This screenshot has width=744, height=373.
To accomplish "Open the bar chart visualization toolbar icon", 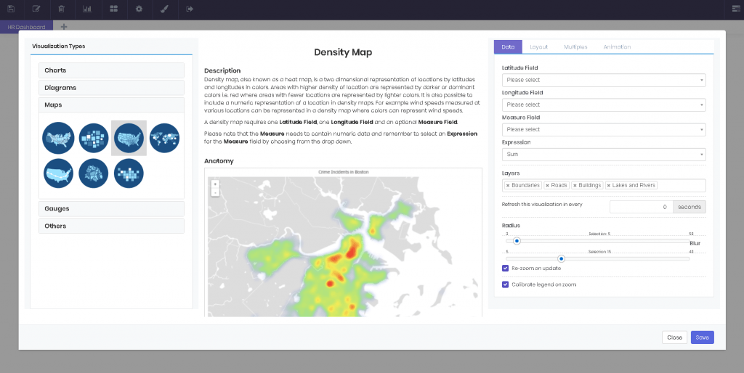I will 87,9.
